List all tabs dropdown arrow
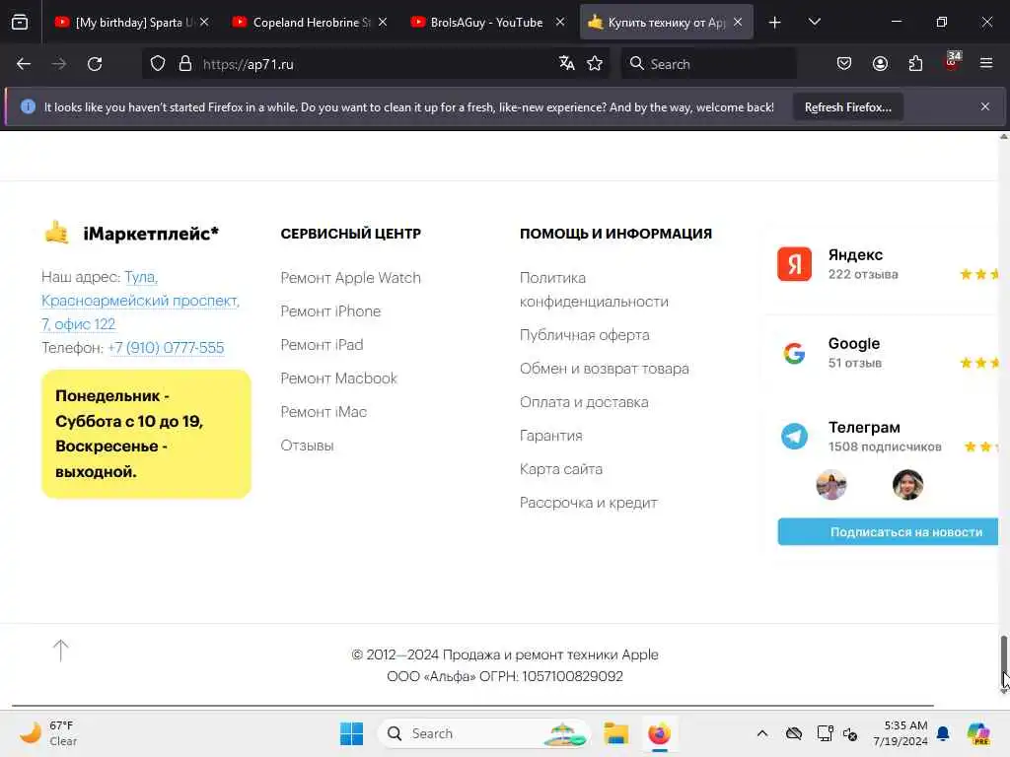The image size is (1010, 757). point(814,22)
